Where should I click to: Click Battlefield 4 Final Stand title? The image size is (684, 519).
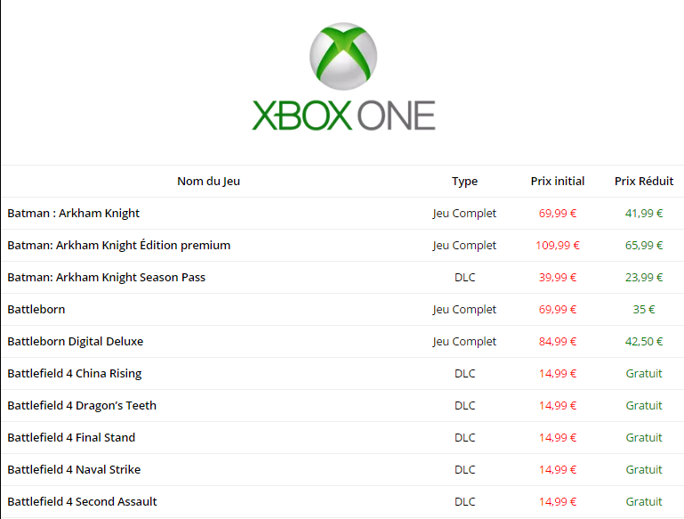point(71,437)
